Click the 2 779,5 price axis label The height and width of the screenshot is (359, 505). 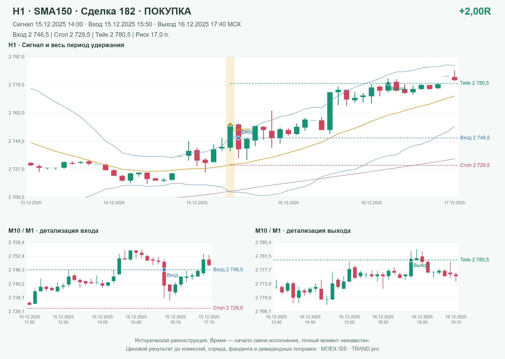click(16, 85)
